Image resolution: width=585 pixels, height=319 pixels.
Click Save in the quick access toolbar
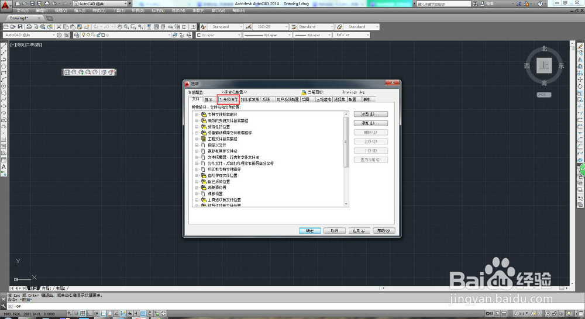[x=32, y=4]
